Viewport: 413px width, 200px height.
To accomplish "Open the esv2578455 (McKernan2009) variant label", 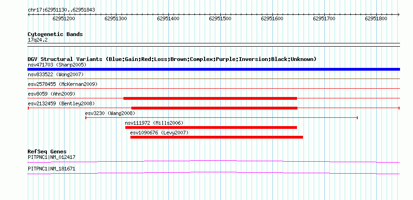I will coord(63,85).
